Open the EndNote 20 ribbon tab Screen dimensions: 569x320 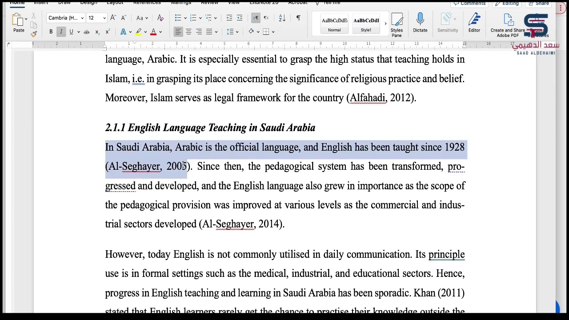(264, 3)
